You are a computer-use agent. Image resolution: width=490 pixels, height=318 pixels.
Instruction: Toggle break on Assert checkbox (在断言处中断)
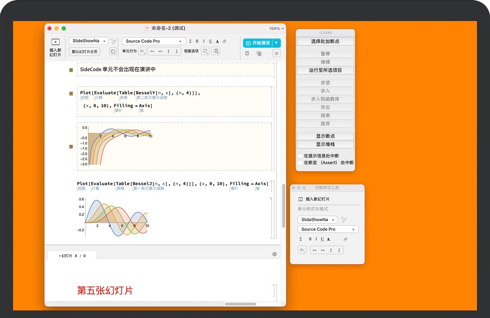pyautogui.click(x=300, y=163)
